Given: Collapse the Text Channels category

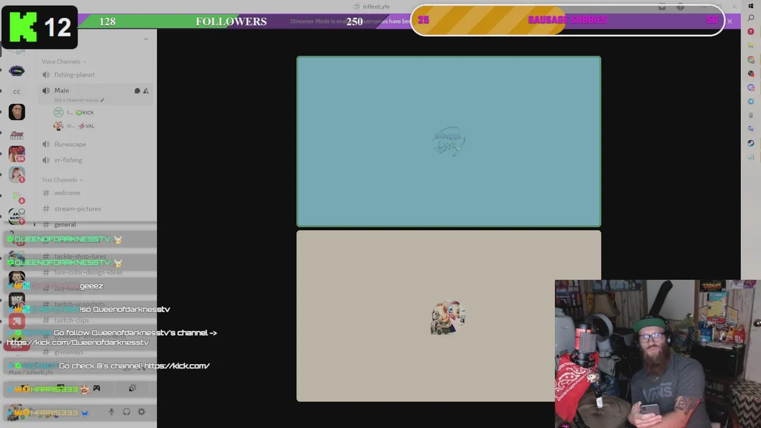Looking at the screenshot, I should tap(62, 180).
